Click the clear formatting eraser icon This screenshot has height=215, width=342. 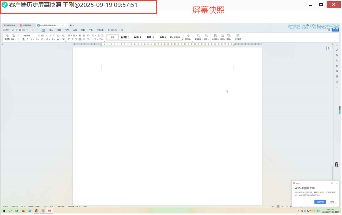pos(63,35)
